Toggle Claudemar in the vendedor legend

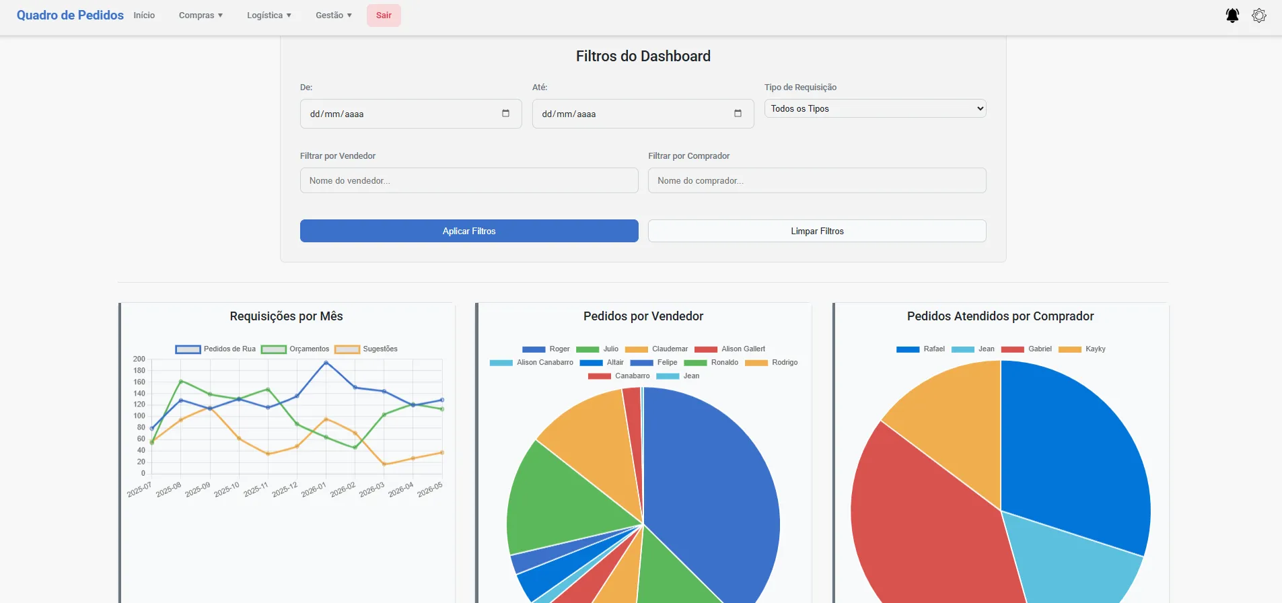[x=656, y=349]
